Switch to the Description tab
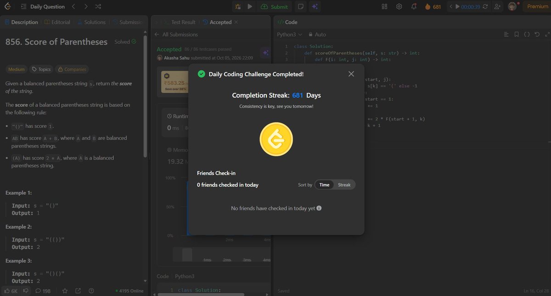551x296 pixels. (21, 22)
